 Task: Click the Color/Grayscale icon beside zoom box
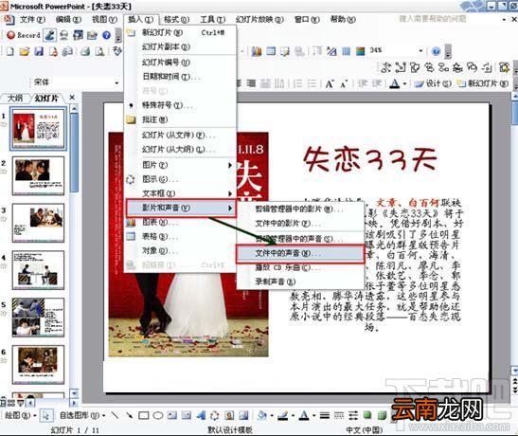click(361, 51)
